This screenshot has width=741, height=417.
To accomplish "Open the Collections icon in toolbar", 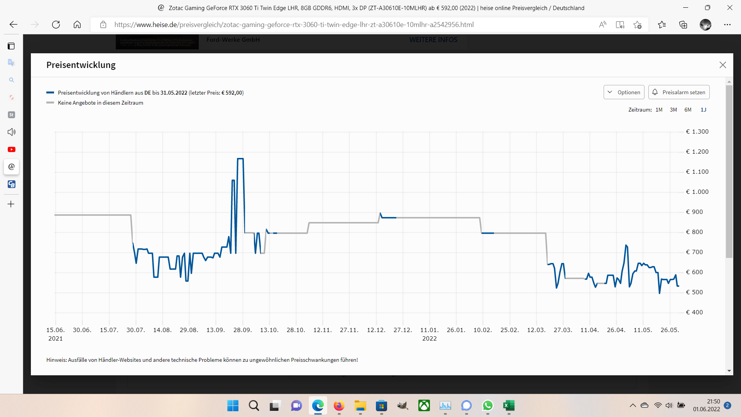I will (x=683, y=25).
